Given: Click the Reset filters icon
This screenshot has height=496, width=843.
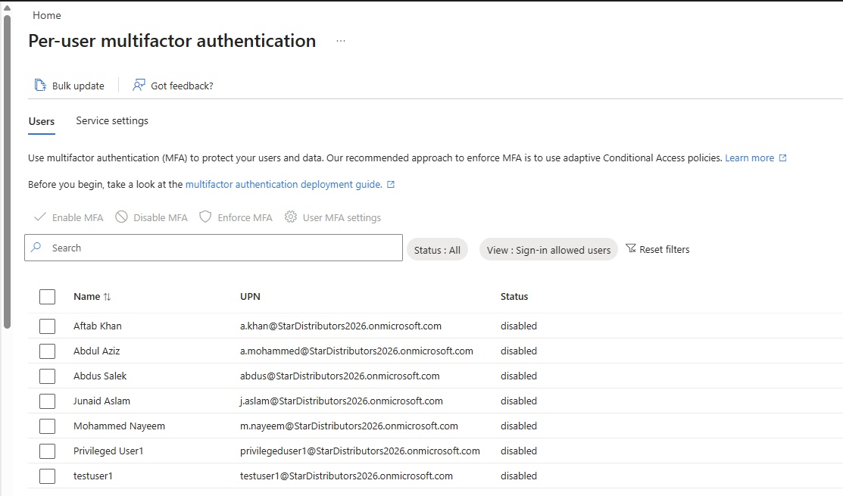Looking at the screenshot, I should tap(631, 249).
